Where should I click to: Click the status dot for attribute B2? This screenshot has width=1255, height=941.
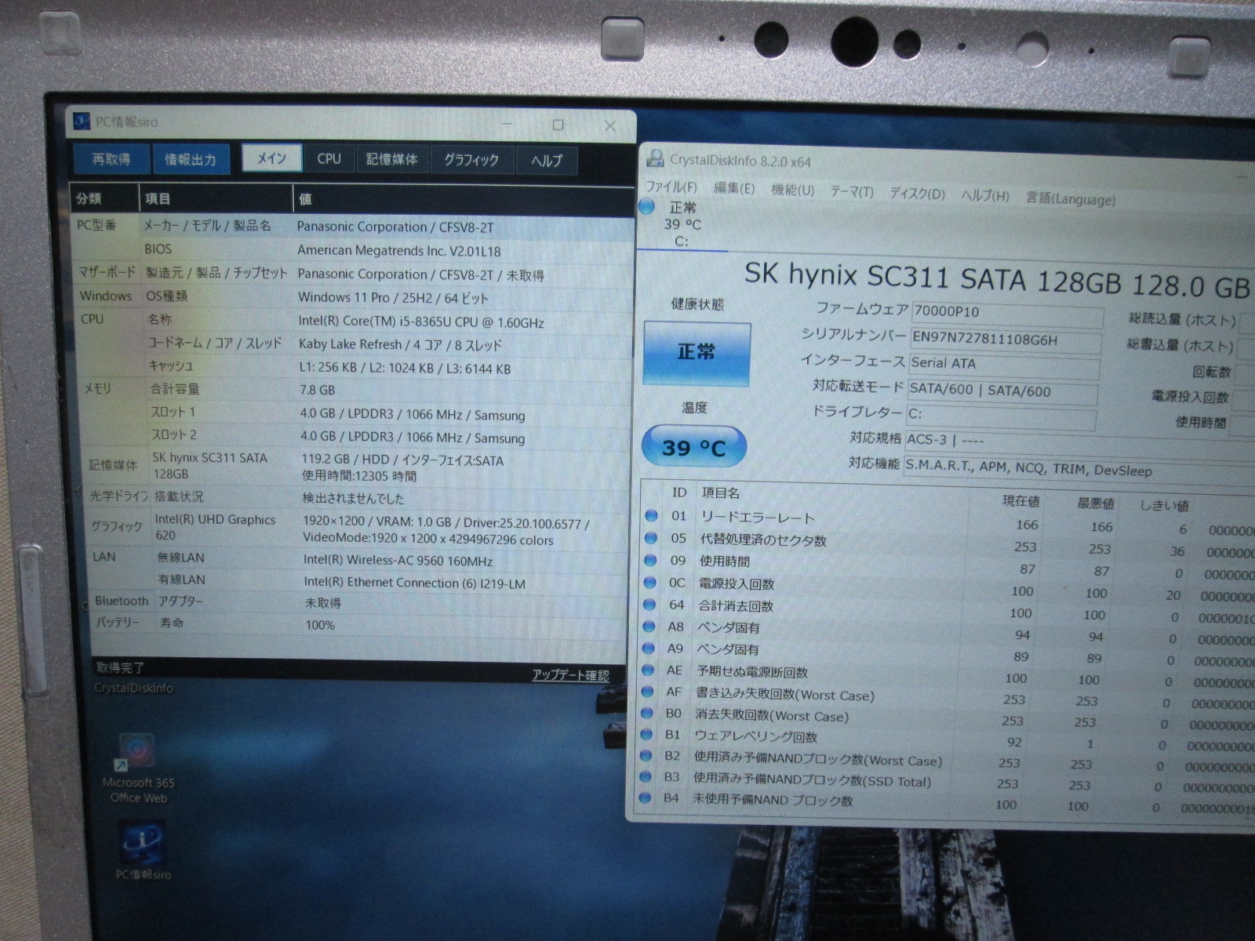[x=646, y=756]
